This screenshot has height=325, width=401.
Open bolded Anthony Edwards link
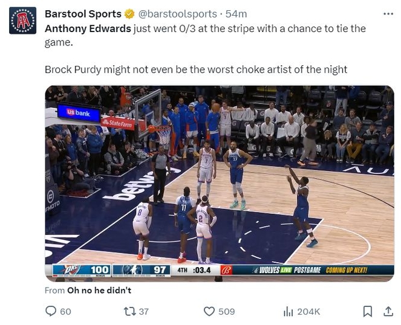[x=88, y=28]
